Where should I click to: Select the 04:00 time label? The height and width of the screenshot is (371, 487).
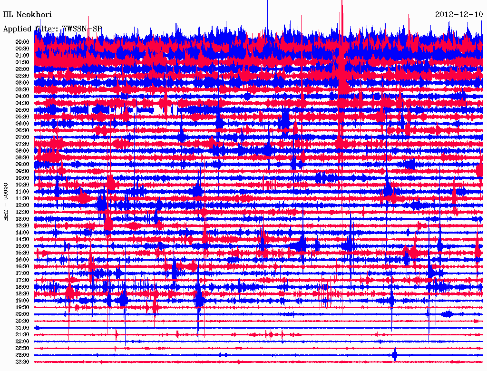(22, 97)
